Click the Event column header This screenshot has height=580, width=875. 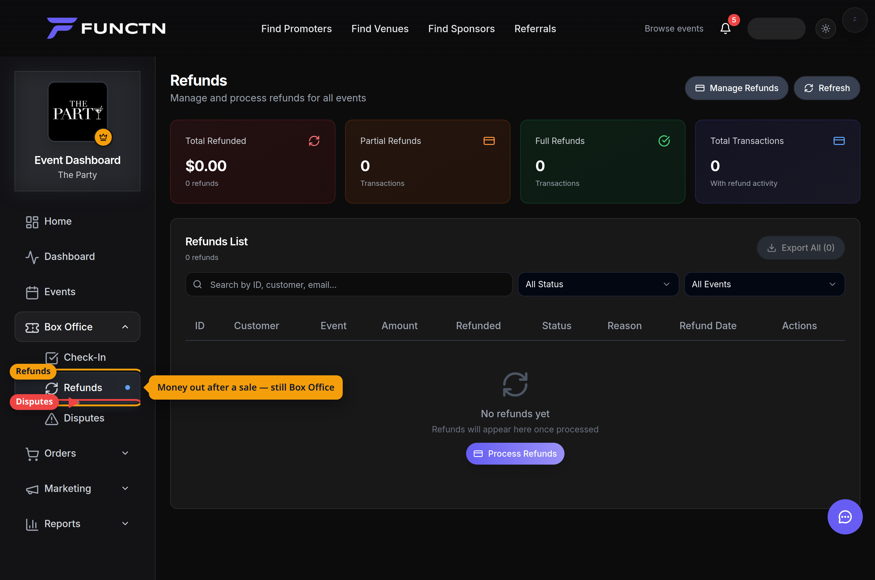[x=333, y=326]
